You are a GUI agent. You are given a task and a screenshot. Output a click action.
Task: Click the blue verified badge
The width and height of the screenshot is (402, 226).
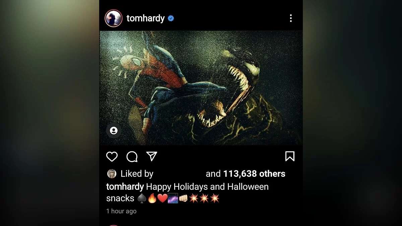coord(171,18)
